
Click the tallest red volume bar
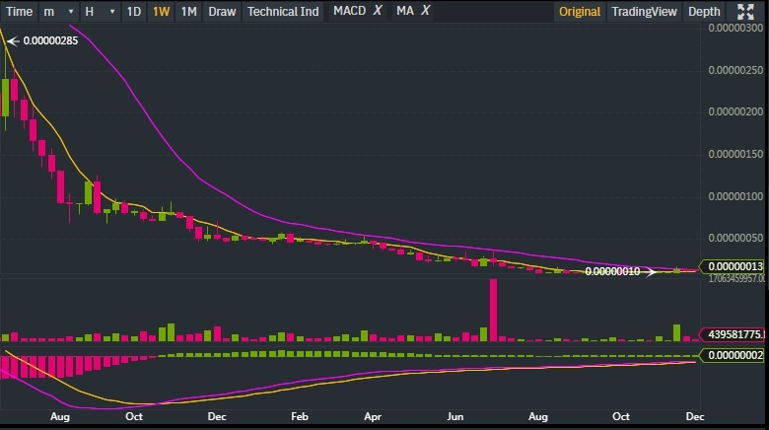coord(493,311)
